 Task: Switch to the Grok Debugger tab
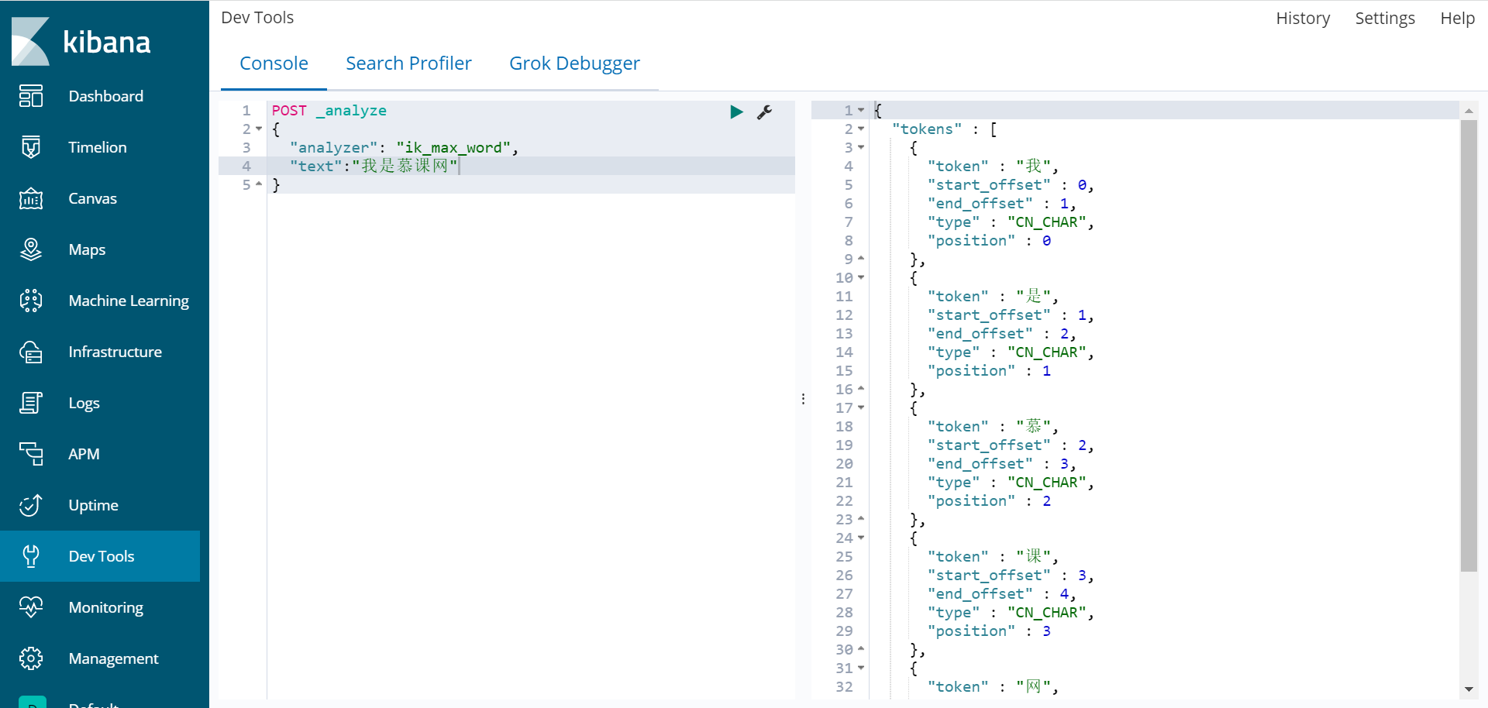coord(574,64)
